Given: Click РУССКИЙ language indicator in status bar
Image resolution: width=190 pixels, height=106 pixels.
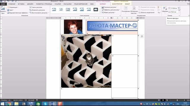Looking at the screenshot, I should click(x=31, y=100).
